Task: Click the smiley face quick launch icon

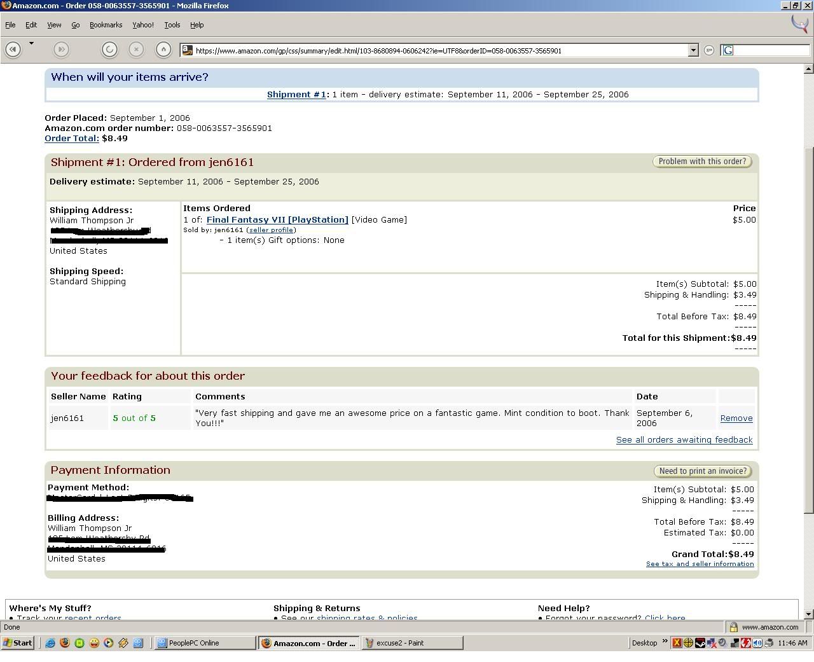Action: tap(94, 643)
